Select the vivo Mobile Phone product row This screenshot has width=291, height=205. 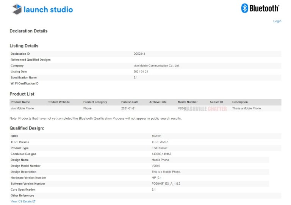pyautogui.click(x=22, y=108)
